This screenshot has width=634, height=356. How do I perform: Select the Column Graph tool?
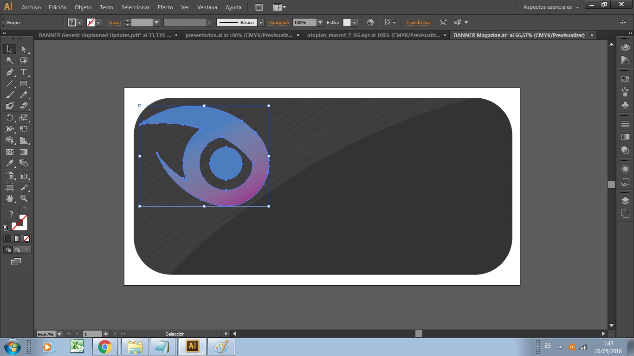pyautogui.click(x=24, y=176)
